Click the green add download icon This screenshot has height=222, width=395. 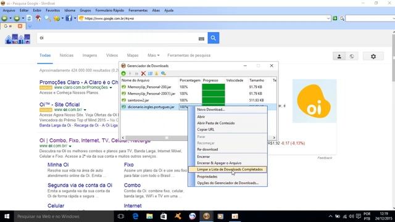(123, 73)
